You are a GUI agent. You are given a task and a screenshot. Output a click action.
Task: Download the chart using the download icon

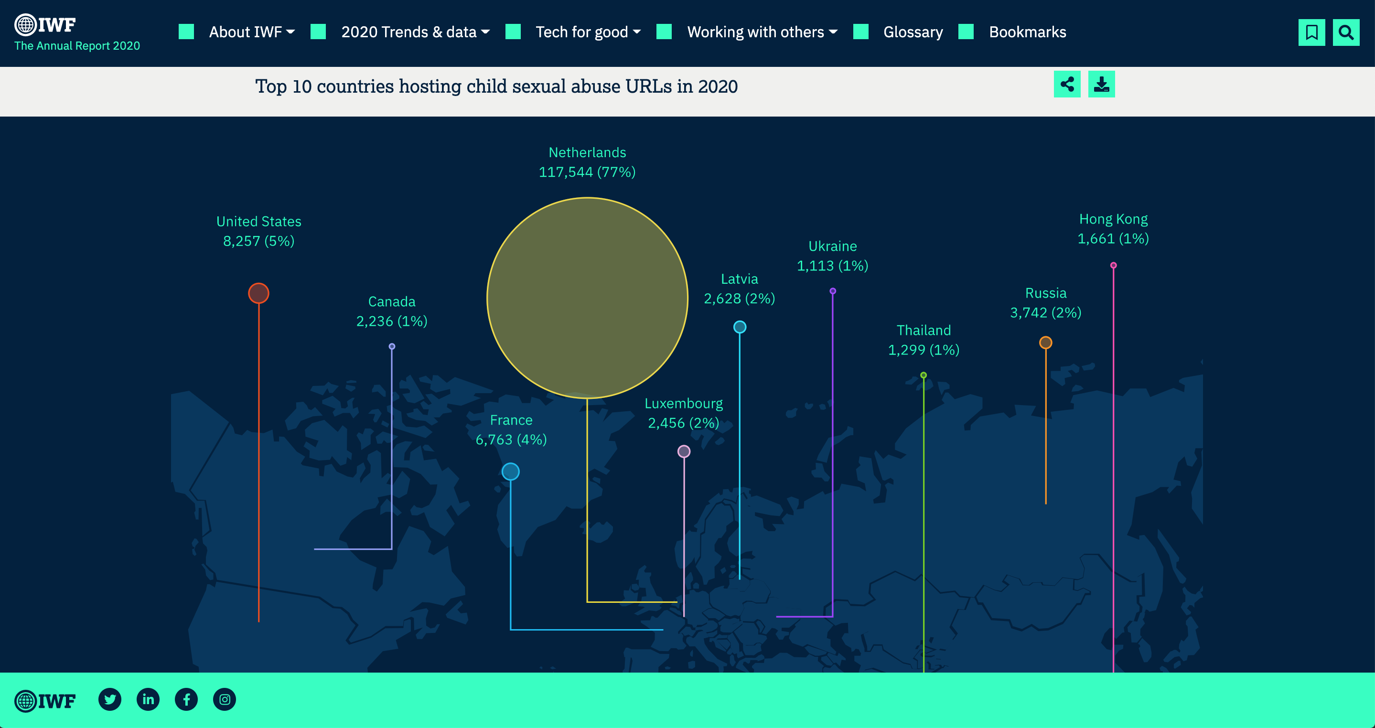(x=1101, y=85)
